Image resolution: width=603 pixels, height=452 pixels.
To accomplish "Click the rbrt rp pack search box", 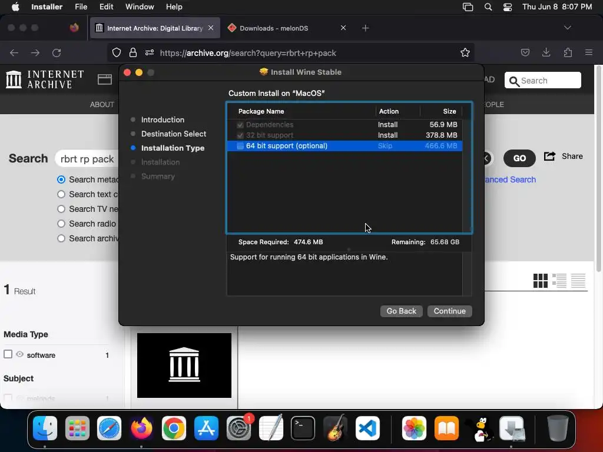I will pos(88,159).
